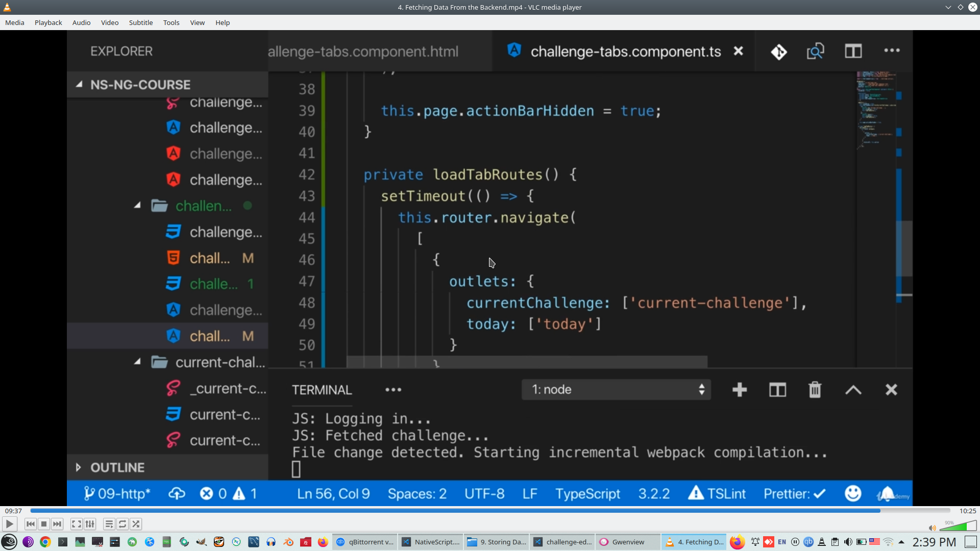The image size is (980, 551).
Task: Open extended settings equalizer icon
Action: 90,524
